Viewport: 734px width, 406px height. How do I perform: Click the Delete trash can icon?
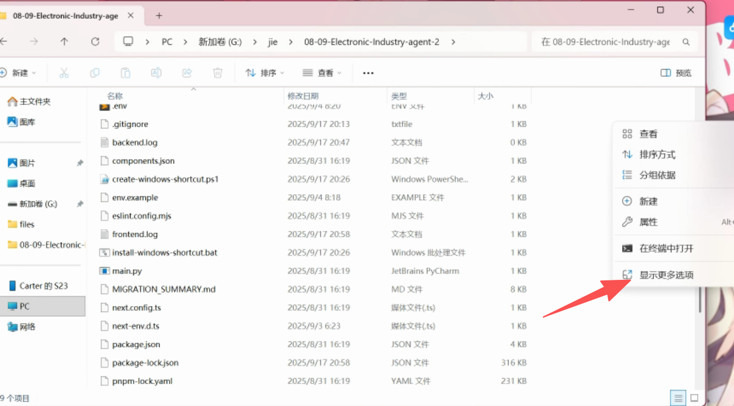(218, 73)
